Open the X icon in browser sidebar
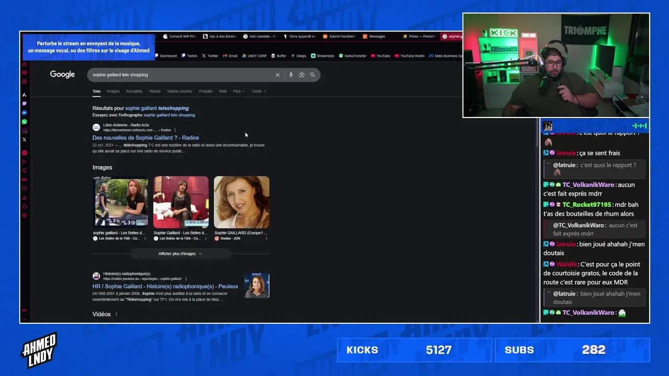This screenshot has height=376, width=669. pyautogui.click(x=24, y=139)
